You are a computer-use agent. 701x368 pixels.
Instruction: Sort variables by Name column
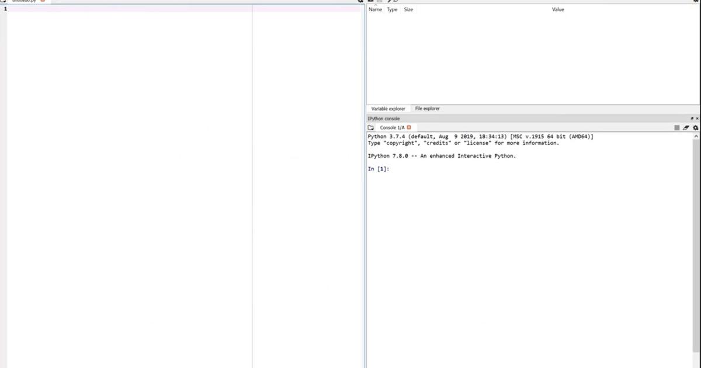(x=376, y=9)
